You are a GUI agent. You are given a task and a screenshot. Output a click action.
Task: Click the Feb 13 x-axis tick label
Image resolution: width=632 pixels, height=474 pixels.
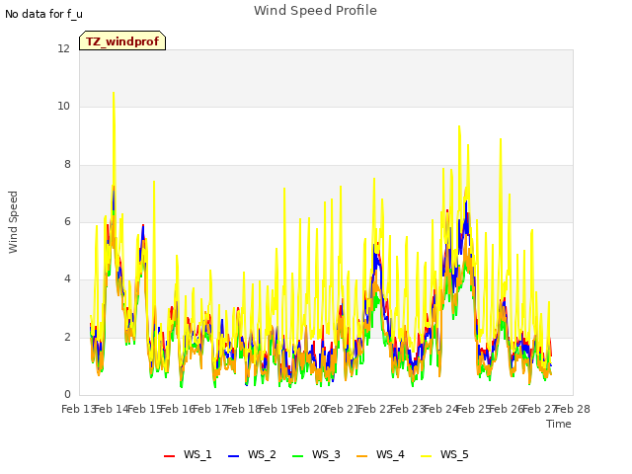coord(79,409)
